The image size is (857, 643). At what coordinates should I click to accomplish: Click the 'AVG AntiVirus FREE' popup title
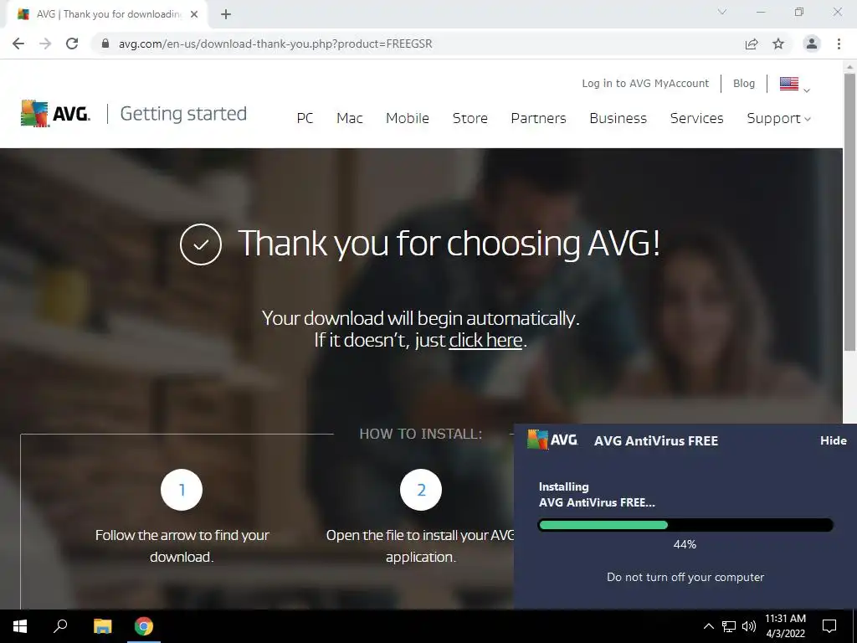click(656, 440)
